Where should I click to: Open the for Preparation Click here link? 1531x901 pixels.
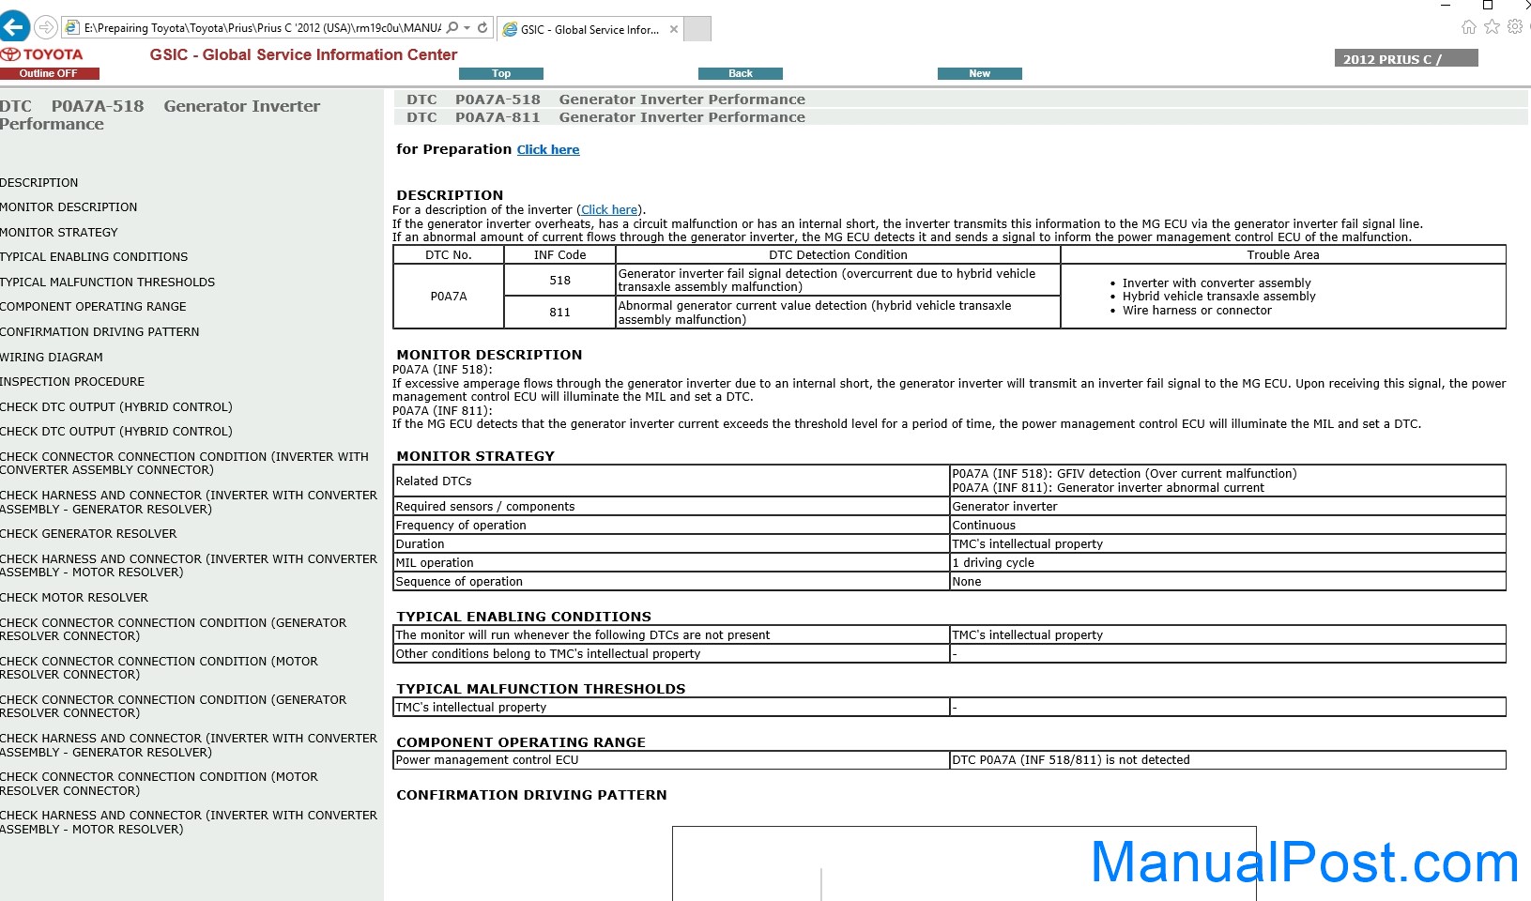[x=548, y=149]
